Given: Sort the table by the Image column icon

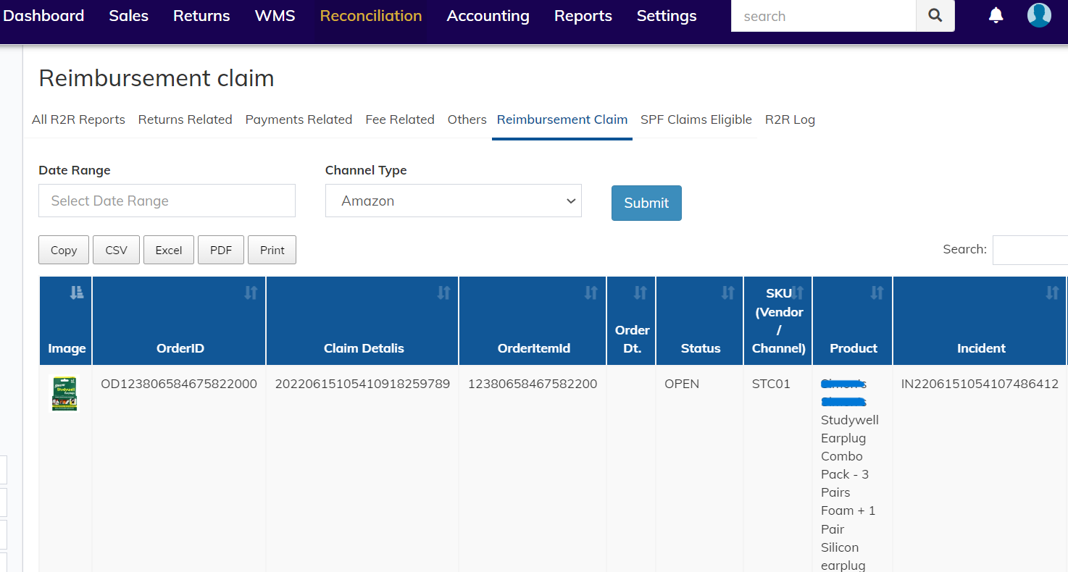Looking at the screenshot, I should [x=77, y=293].
